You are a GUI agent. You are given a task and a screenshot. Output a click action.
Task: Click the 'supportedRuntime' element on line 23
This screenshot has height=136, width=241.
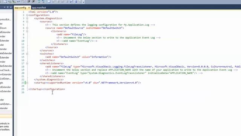coord(59,83)
